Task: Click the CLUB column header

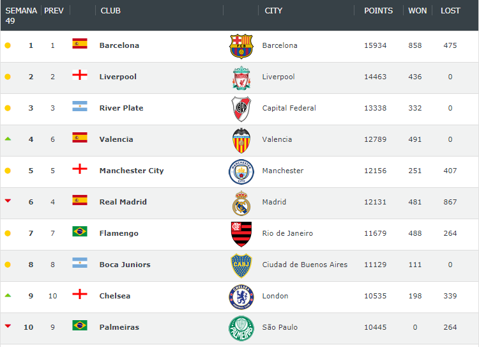Action: [110, 11]
